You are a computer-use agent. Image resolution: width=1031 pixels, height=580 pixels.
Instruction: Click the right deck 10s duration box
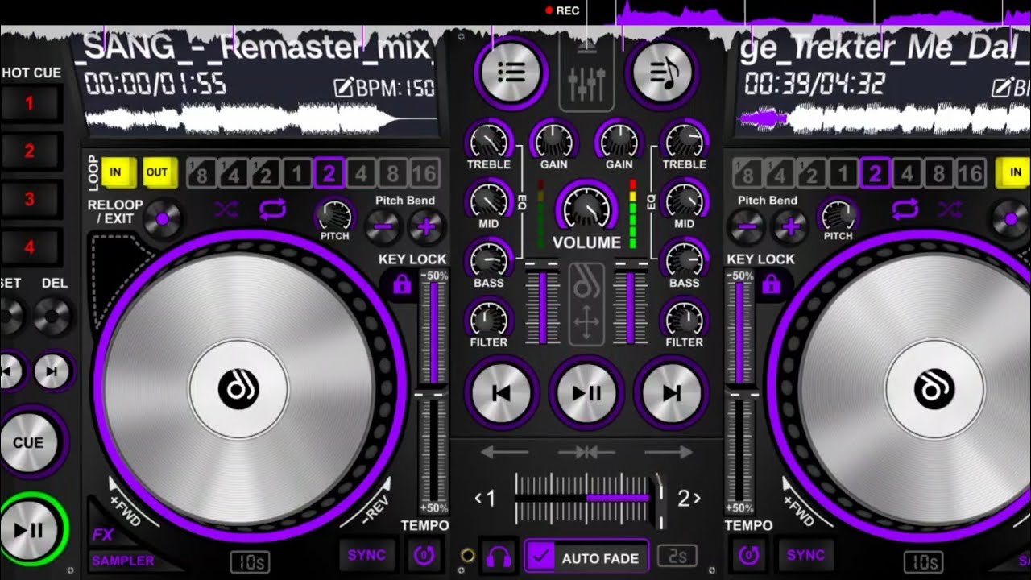pyautogui.click(x=922, y=561)
